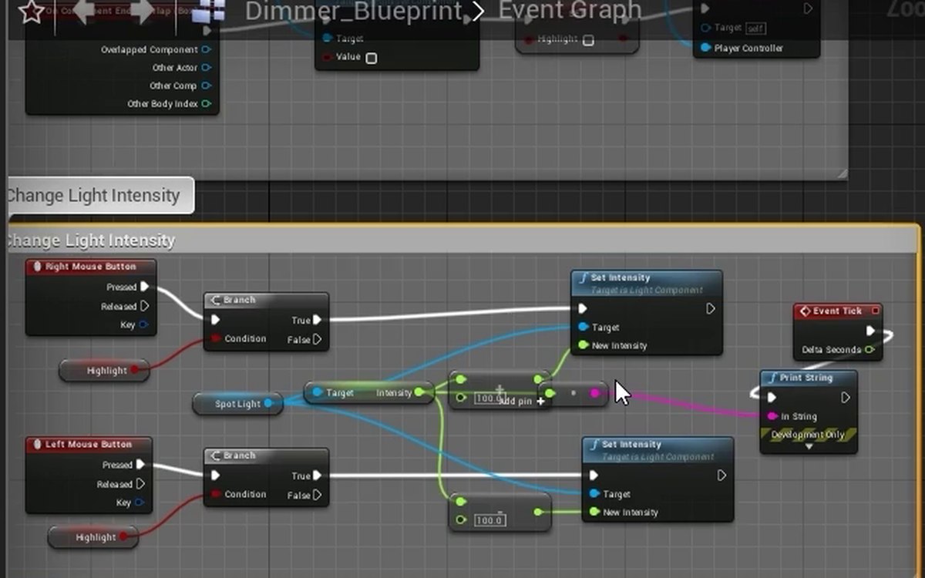Click the self Target field

[755, 28]
